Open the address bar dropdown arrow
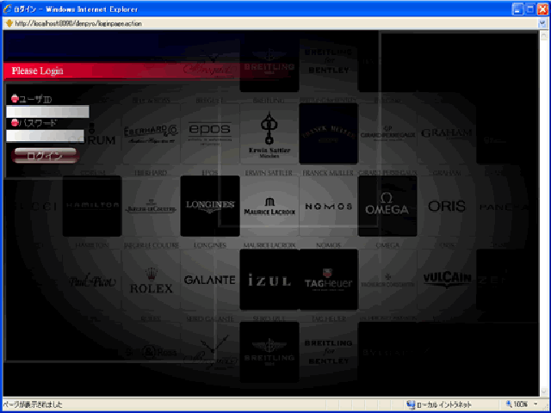Screen dimensions: 551x413 pos(542,23)
